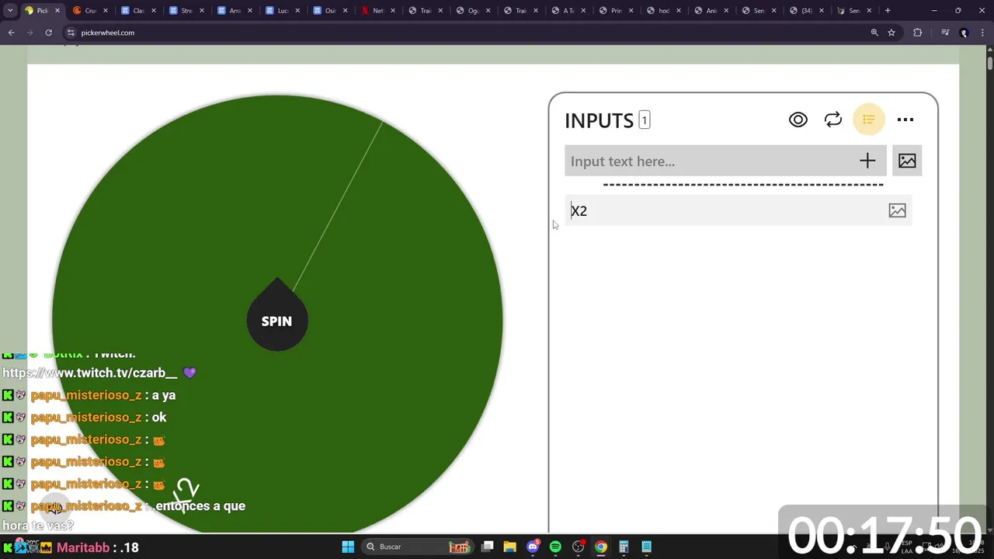994x559 pixels.
Task: Click the inputs count badge showing 1
Action: [644, 120]
